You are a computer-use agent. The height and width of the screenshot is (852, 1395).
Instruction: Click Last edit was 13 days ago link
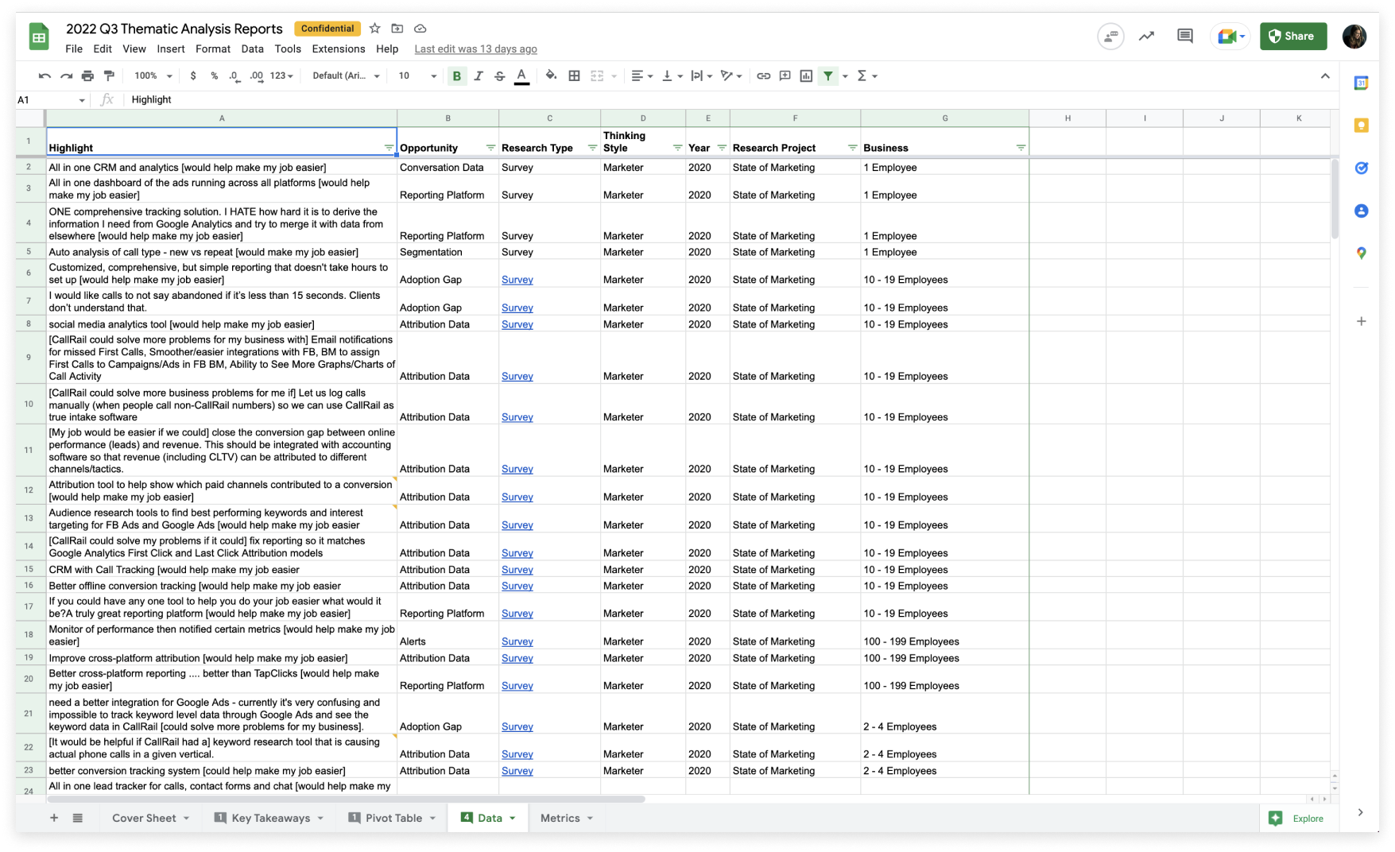coord(475,49)
